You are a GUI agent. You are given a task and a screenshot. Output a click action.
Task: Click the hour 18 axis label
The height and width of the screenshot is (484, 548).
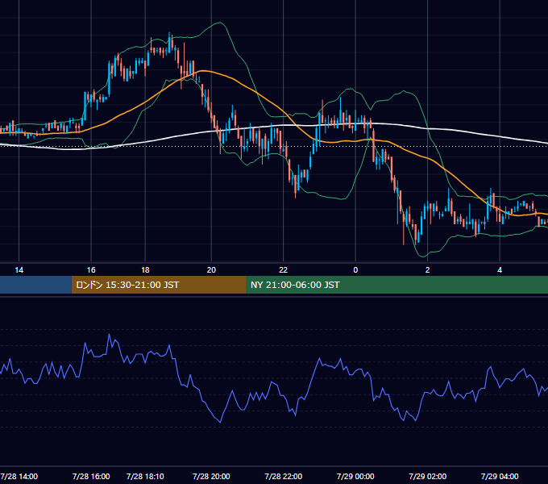[145, 270]
